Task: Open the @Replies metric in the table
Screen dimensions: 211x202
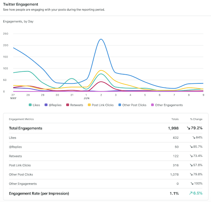Action: [15, 147]
